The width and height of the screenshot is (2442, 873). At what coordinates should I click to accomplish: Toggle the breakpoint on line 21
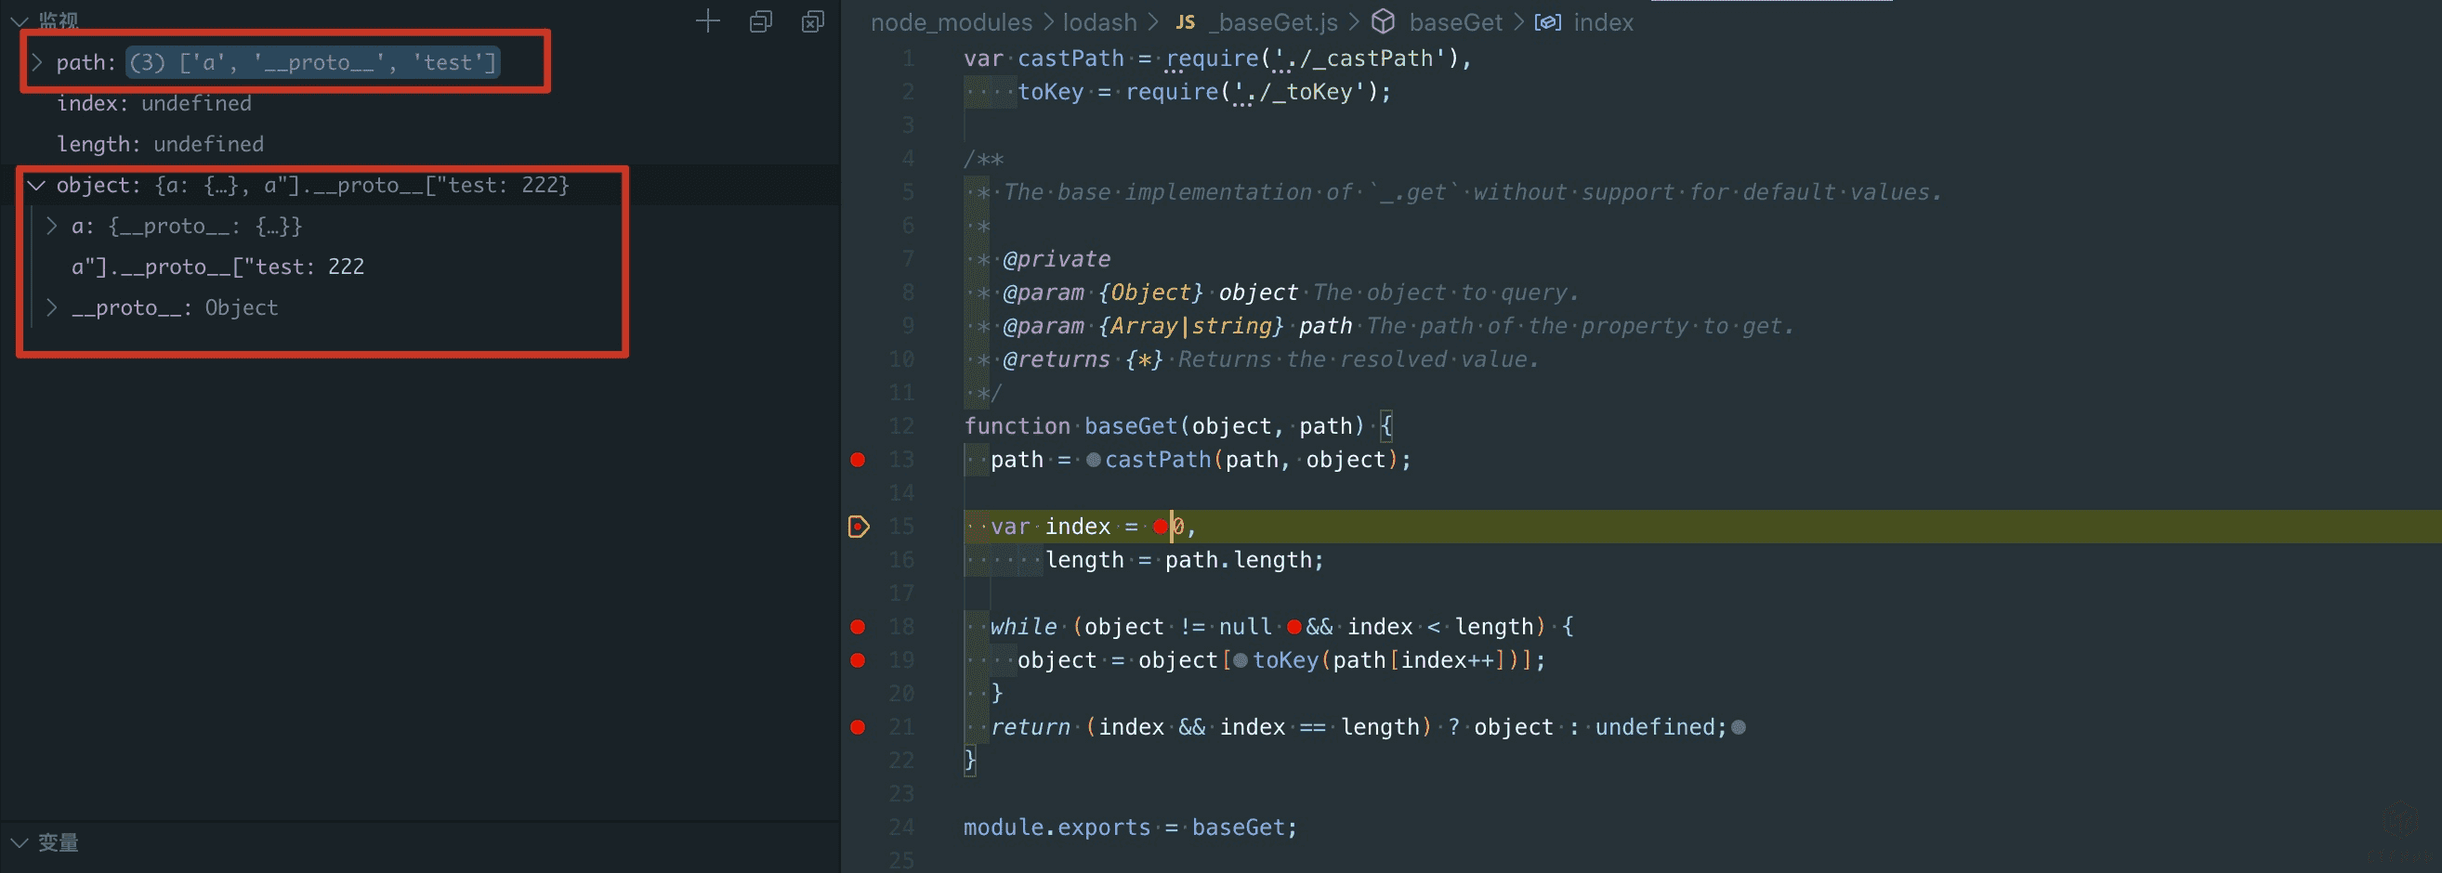(858, 727)
